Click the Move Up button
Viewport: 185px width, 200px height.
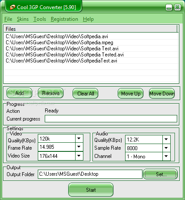coord(131,93)
